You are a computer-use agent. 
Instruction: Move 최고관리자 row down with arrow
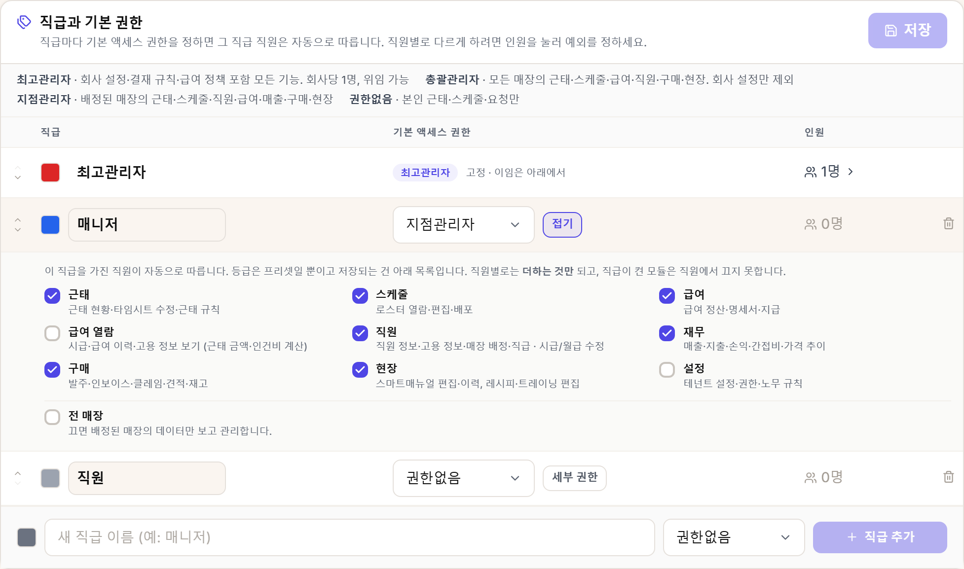click(18, 178)
